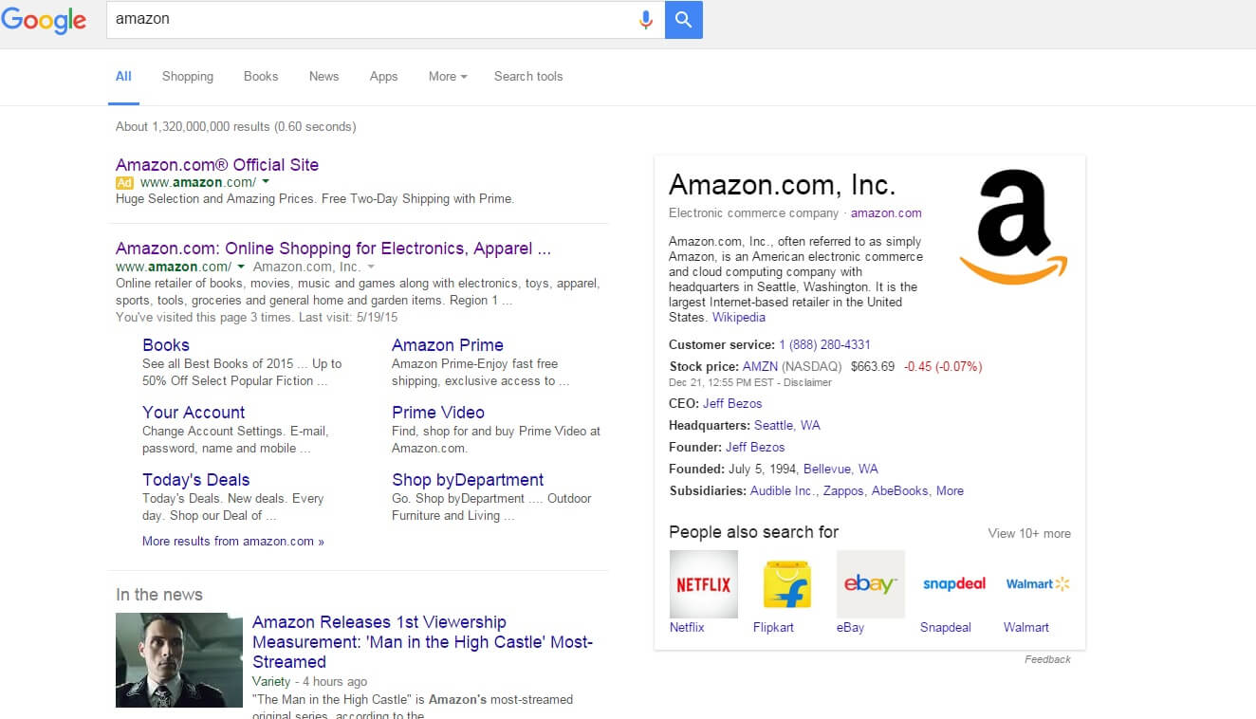This screenshot has height=719, width=1256.
Task: Choose the Walmart logo thumbnail
Action: [1037, 584]
